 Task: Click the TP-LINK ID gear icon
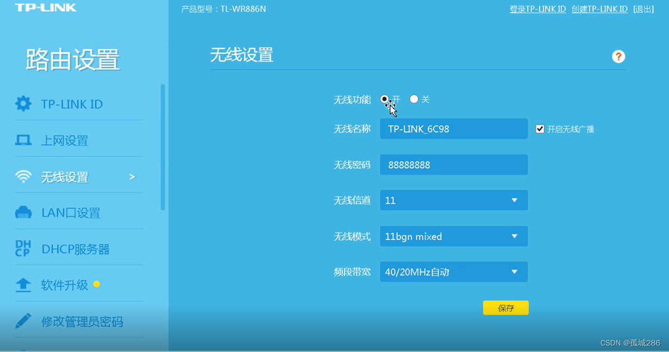coord(23,104)
